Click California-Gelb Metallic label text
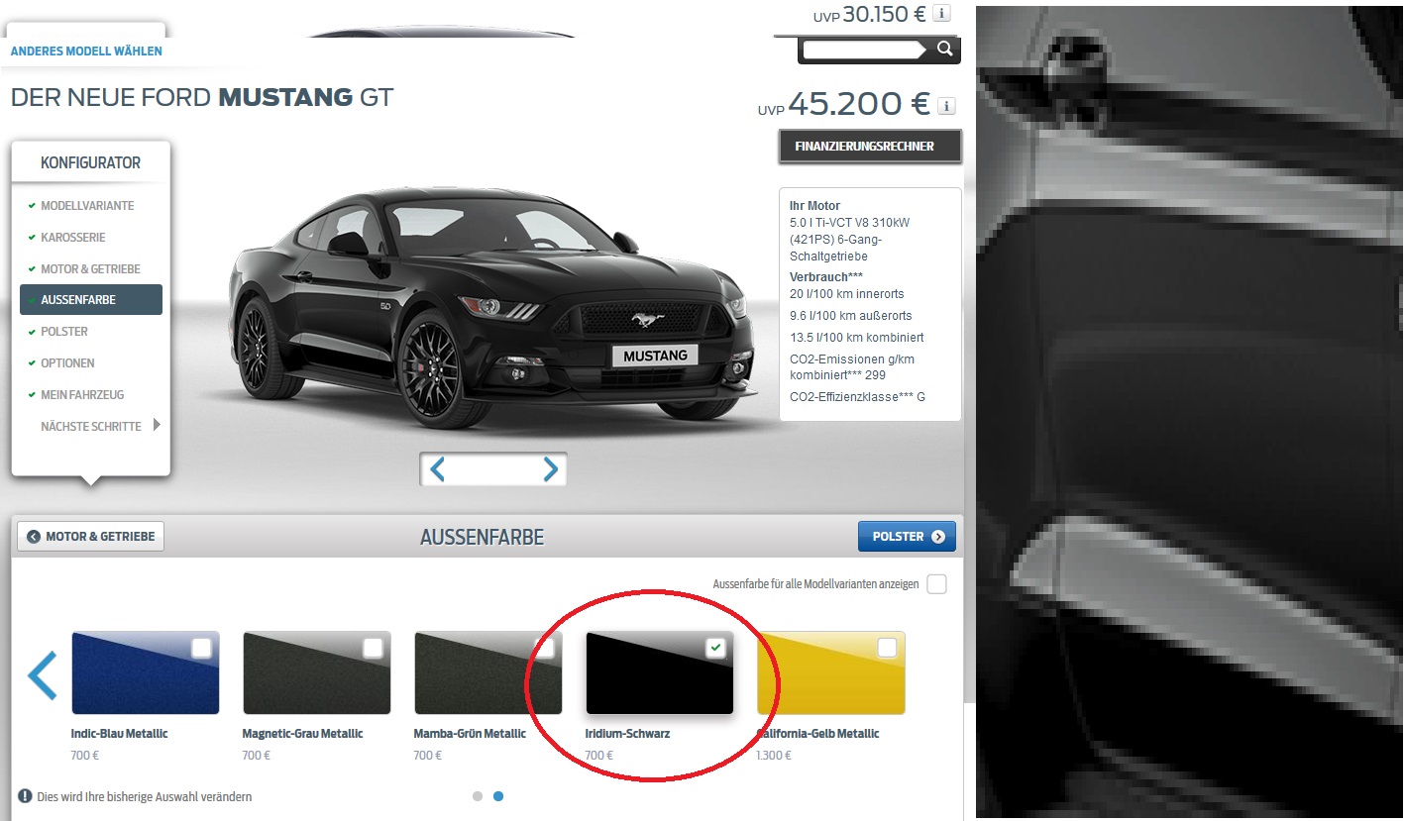 click(x=817, y=734)
